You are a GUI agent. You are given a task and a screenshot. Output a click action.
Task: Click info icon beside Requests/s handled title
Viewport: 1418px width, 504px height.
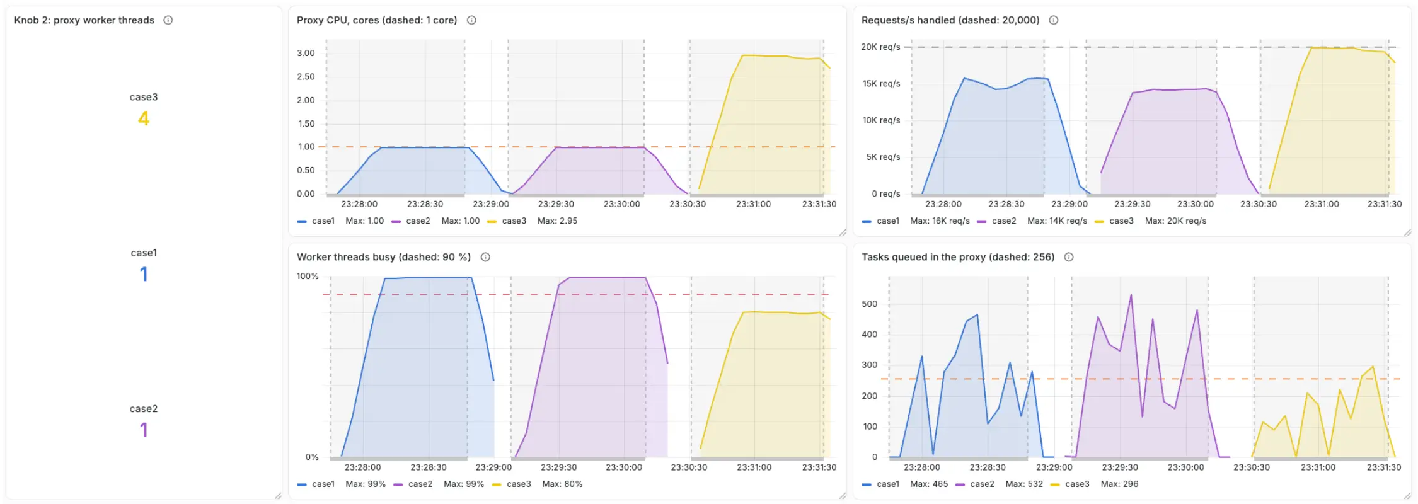(1054, 20)
